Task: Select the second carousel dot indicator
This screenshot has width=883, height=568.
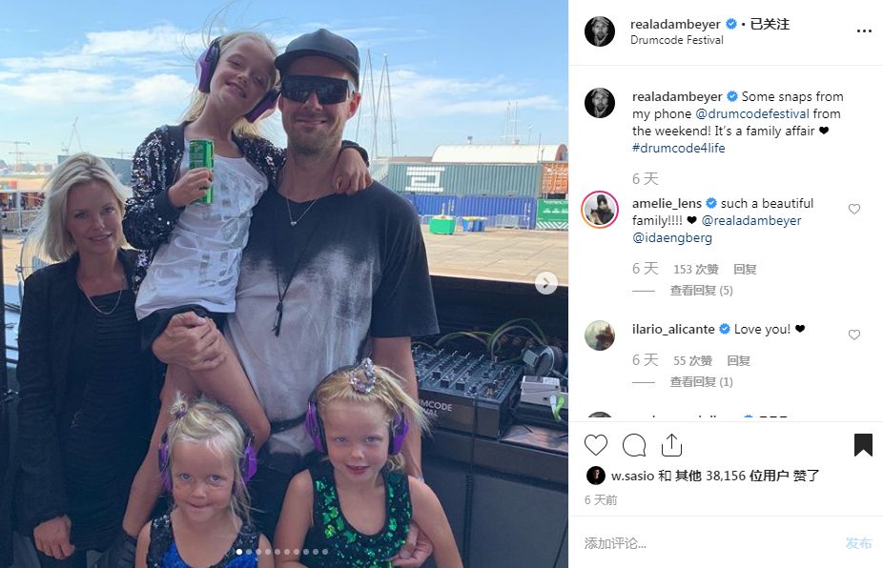Action: point(248,552)
